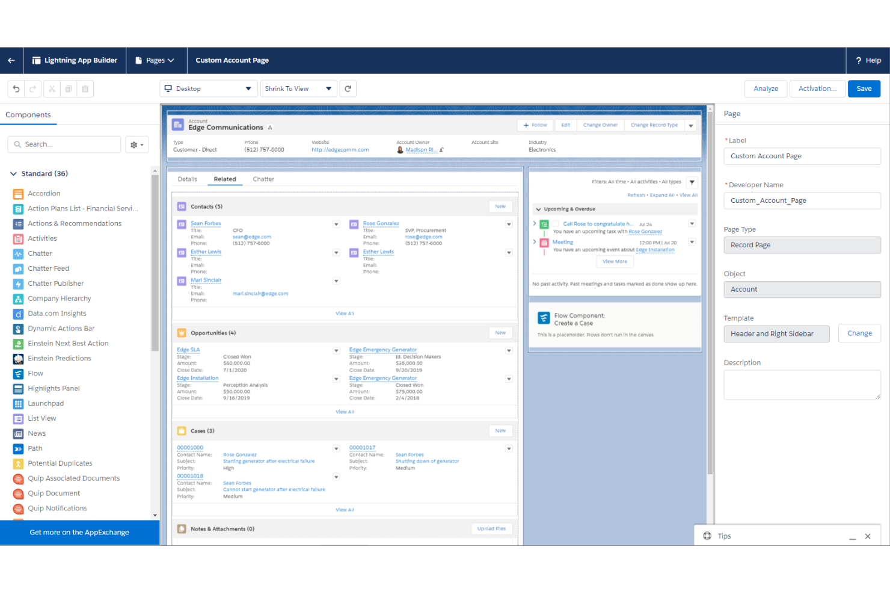Open the Desktop form factor dropdown

[209, 88]
